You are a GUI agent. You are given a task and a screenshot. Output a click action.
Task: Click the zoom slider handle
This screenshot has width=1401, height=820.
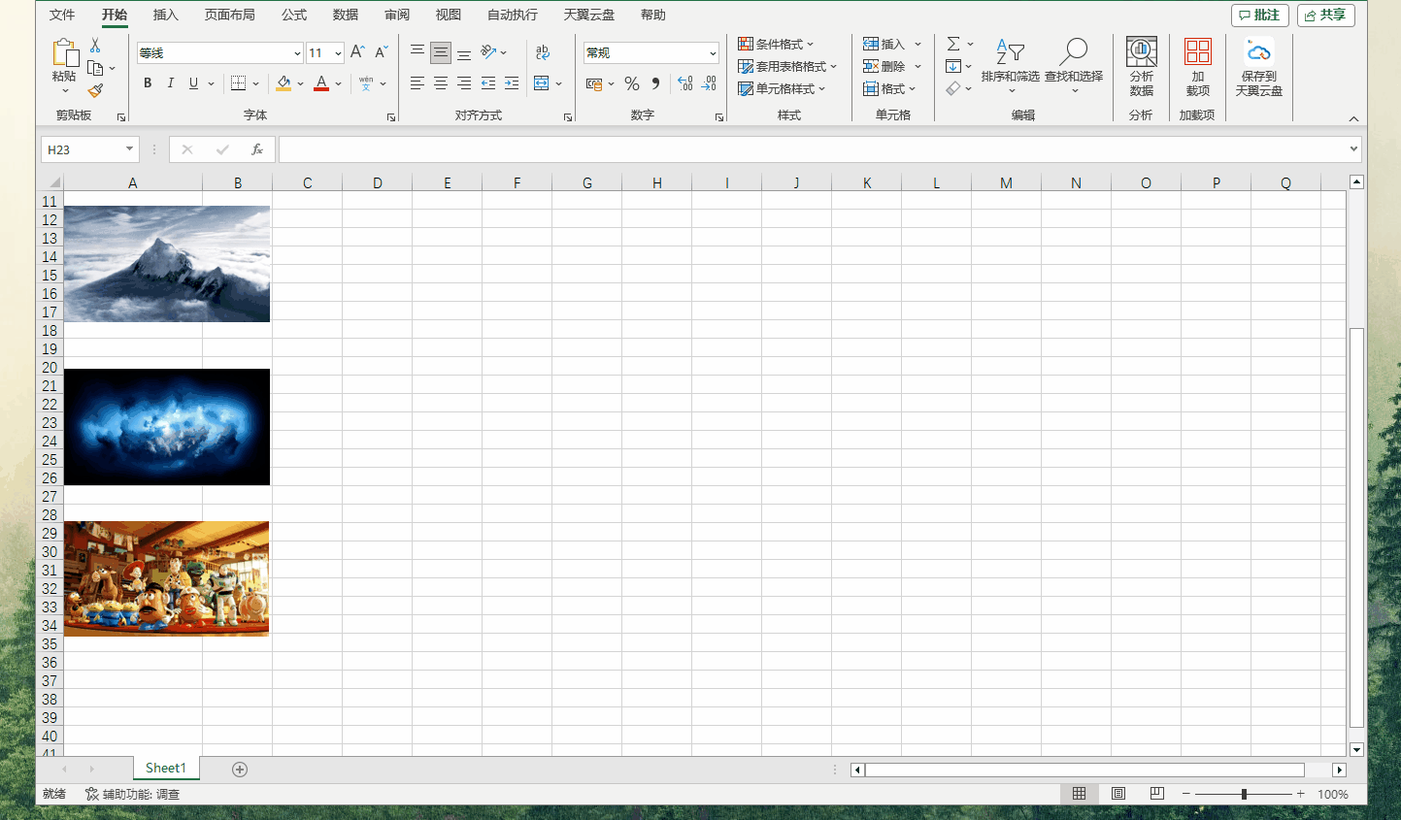[x=1244, y=794]
